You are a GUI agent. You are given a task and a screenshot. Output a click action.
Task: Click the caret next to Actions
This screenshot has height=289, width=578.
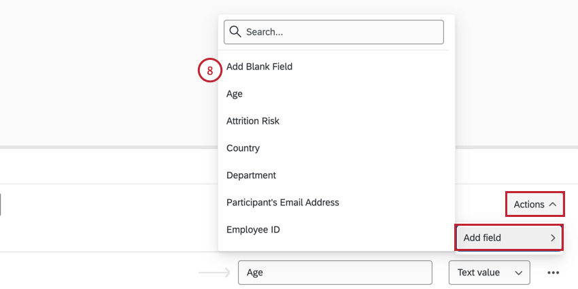(553, 204)
